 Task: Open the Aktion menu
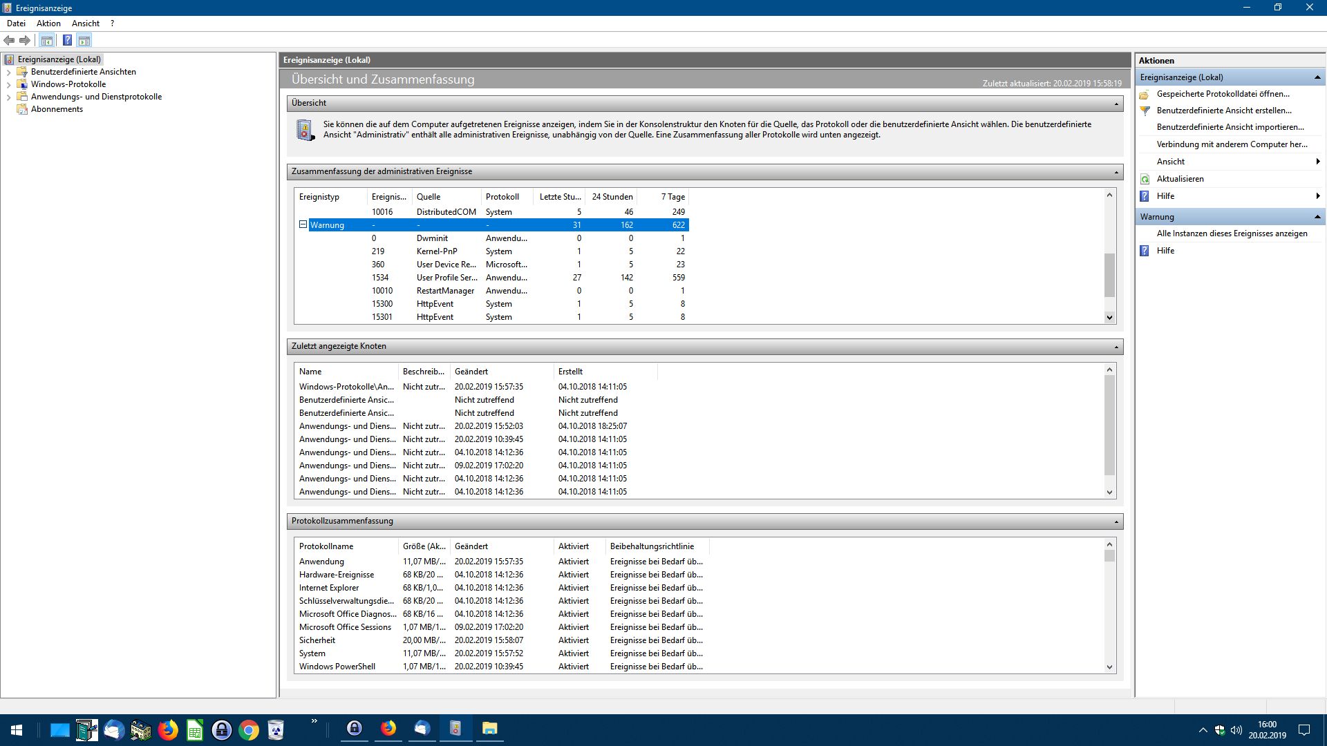[48, 23]
